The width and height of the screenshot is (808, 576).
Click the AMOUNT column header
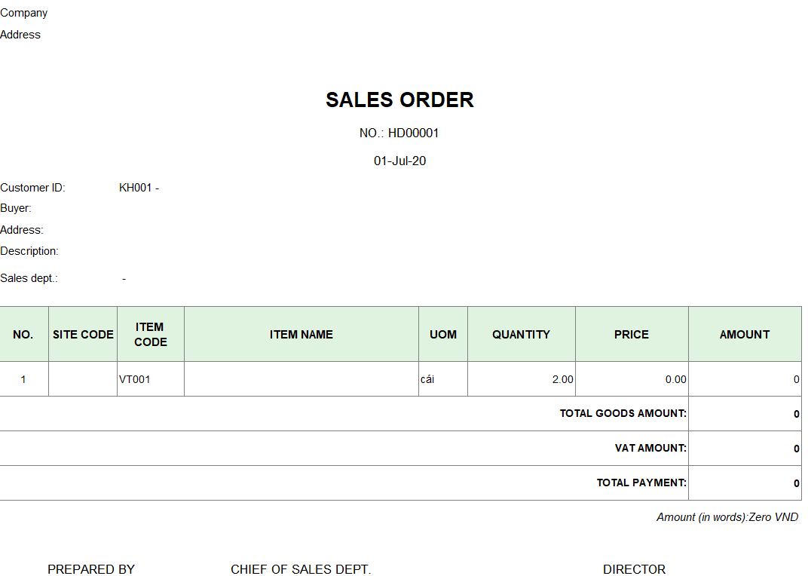click(745, 334)
